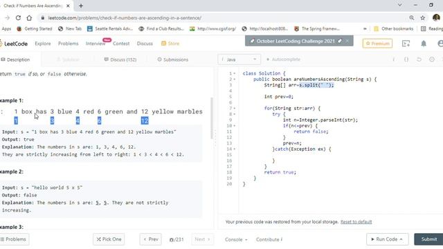
Task: Click highlighted number 12 in example image
Action: point(145,120)
